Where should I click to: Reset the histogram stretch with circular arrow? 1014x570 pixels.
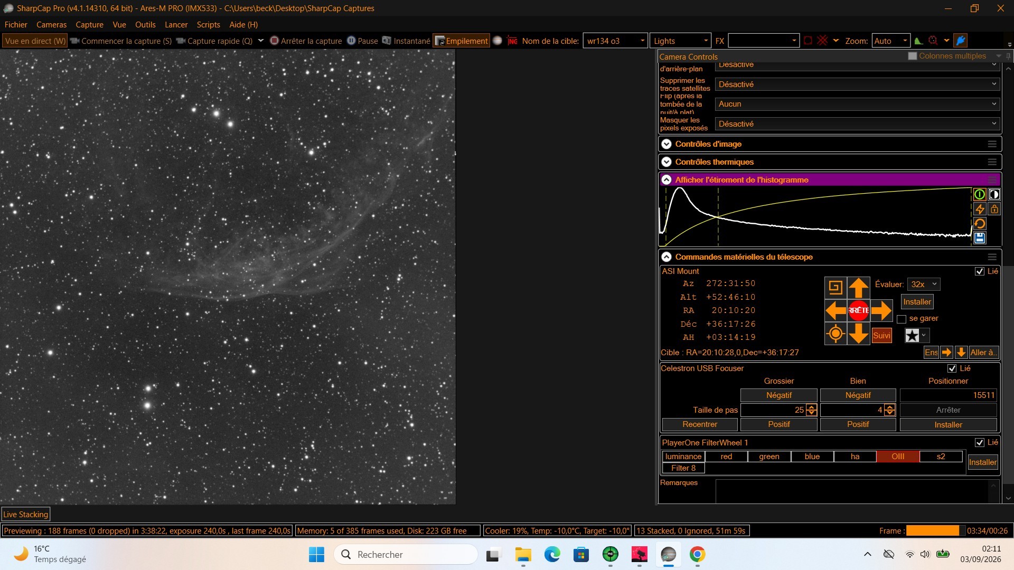point(980,224)
